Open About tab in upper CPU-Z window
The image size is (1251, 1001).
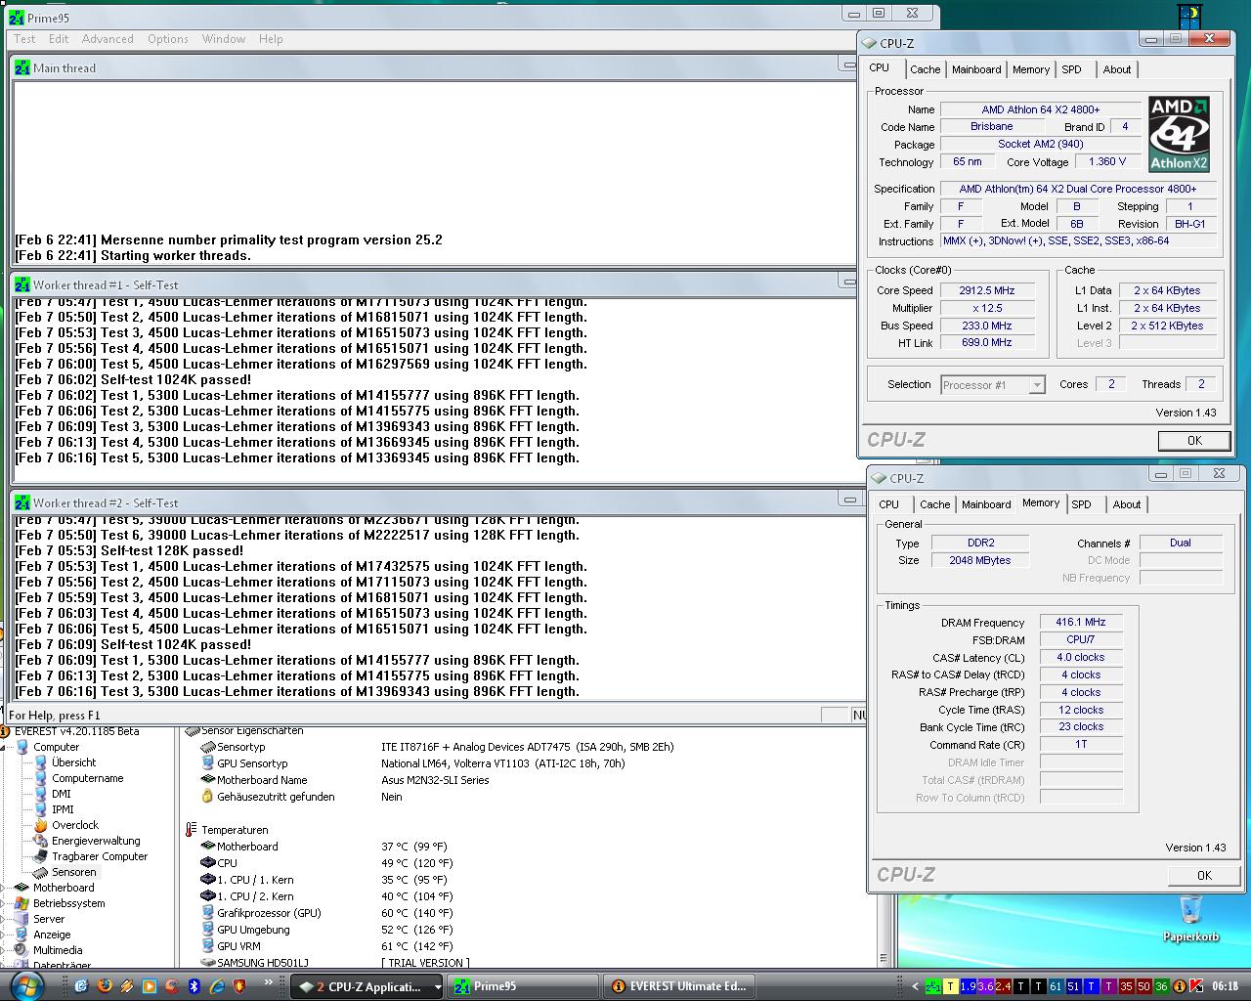pos(1117,69)
